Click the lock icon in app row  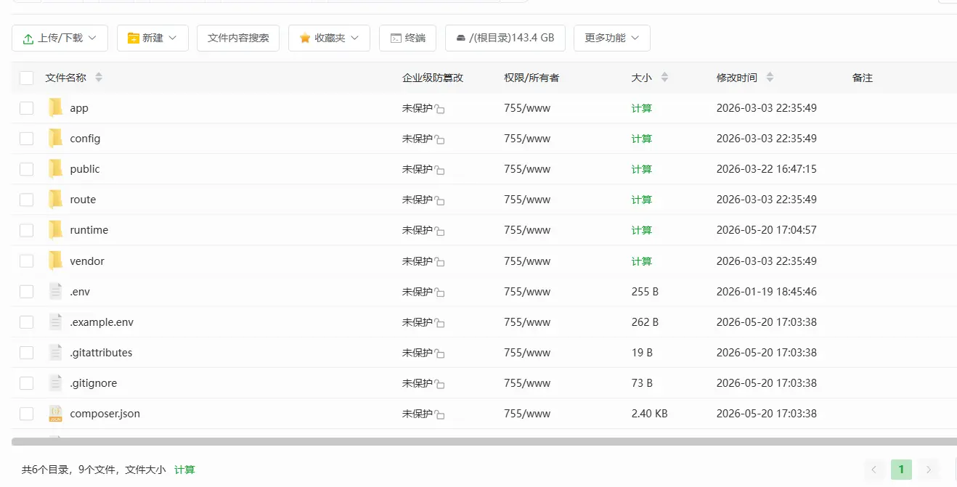(440, 109)
